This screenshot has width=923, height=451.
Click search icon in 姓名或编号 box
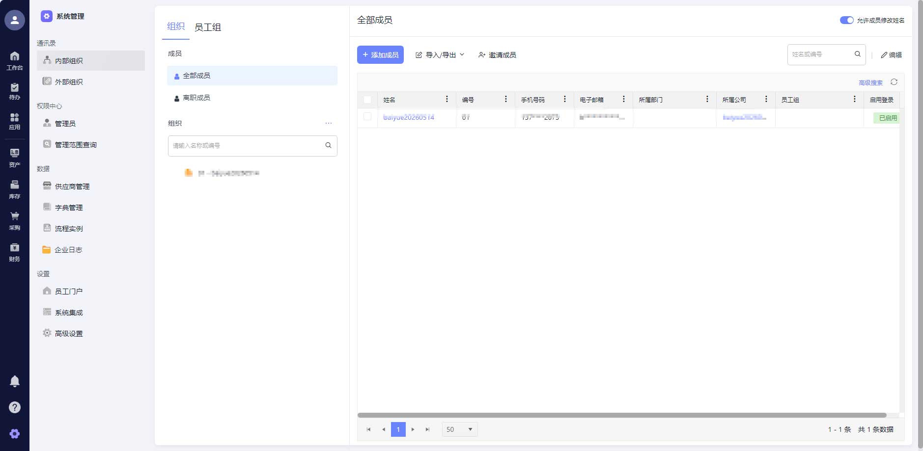[x=858, y=54]
